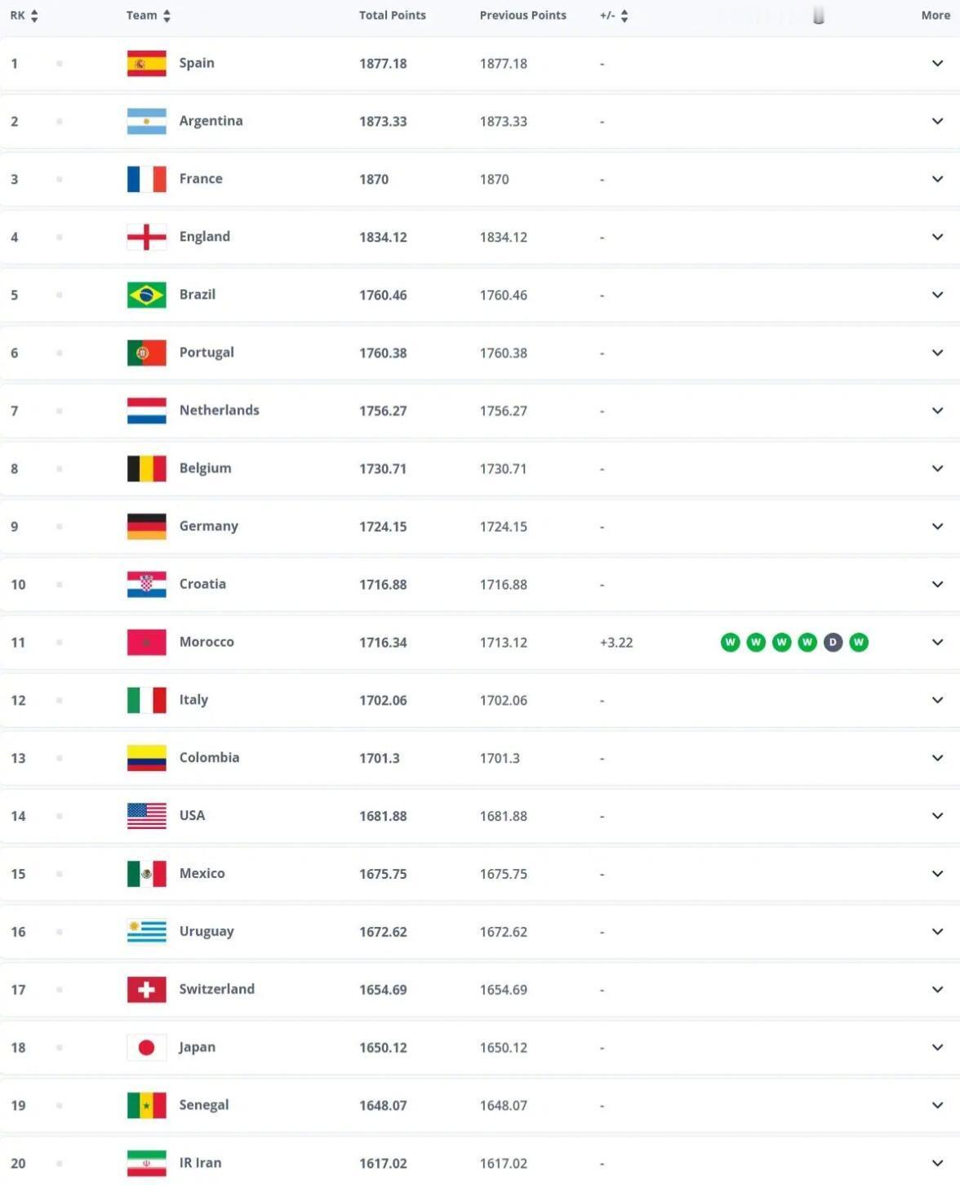Open the Senegal team link
960x1185 pixels.
203,1105
